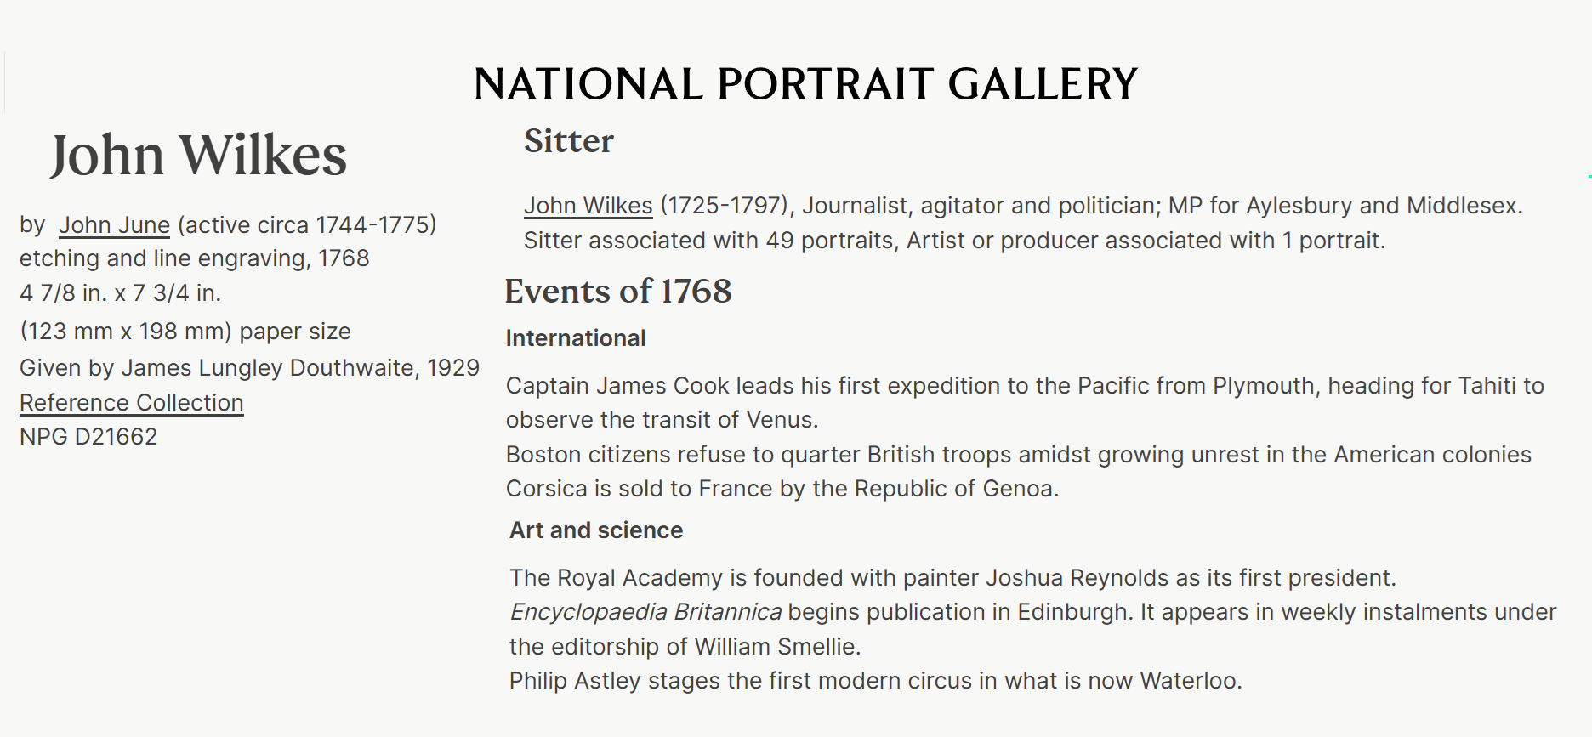The width and height of the screenshot is (1592, 737).
Task: Select the International subheading
Action: (x=575, y=338)
